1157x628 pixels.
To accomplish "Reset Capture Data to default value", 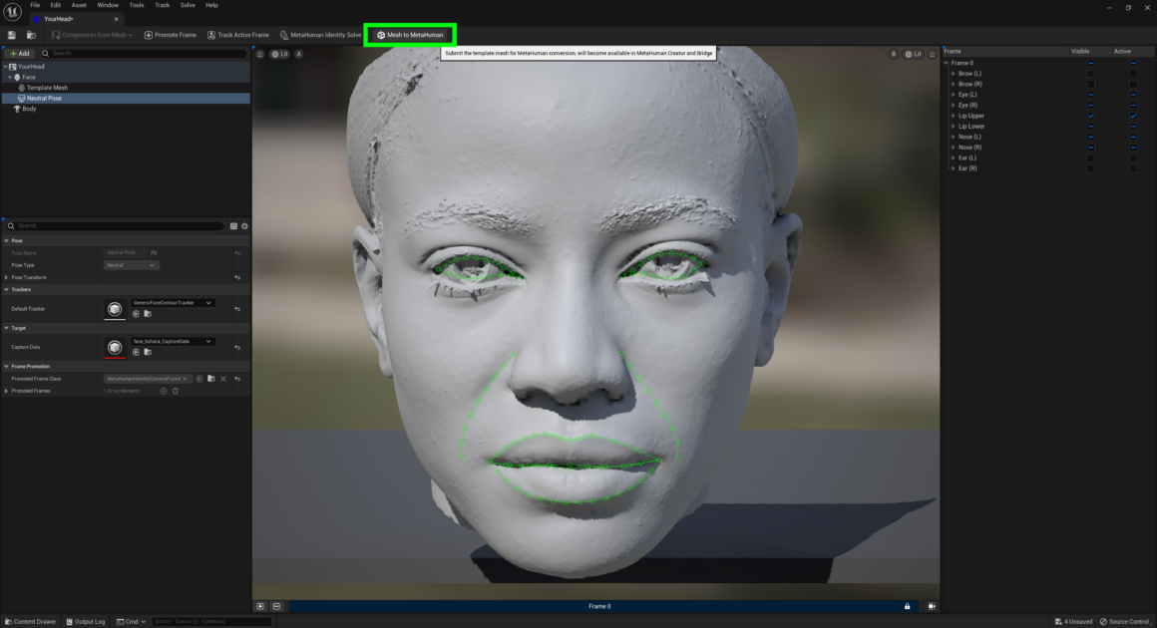I will [237, 347].
